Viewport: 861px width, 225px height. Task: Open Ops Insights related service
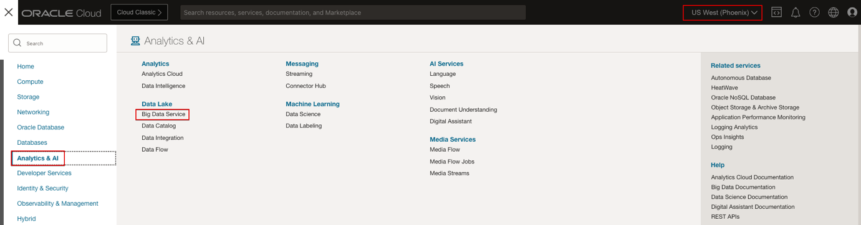tap(728, 137)
